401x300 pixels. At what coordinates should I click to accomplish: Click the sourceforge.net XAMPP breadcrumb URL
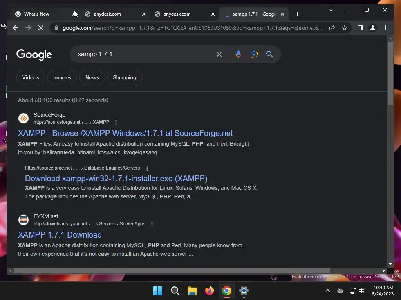[x=71, y=122]
